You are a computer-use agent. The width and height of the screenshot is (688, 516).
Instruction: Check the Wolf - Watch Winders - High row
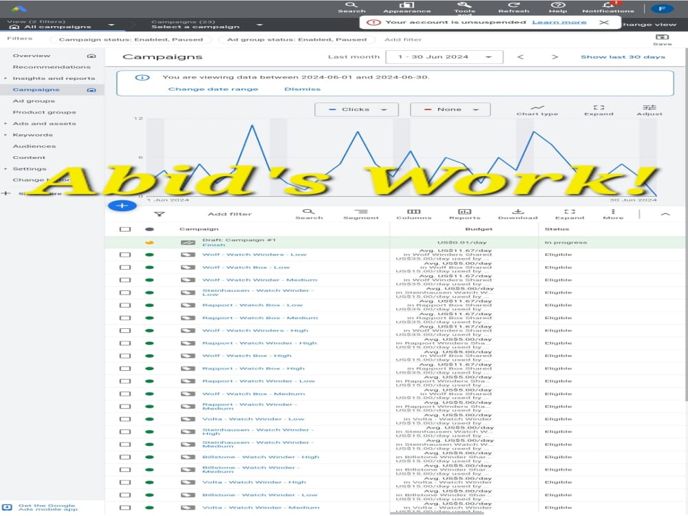[125, 330]
